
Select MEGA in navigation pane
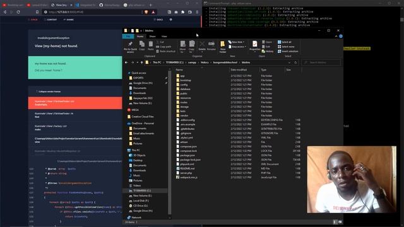pyautogui.click(x=135, y=110)
